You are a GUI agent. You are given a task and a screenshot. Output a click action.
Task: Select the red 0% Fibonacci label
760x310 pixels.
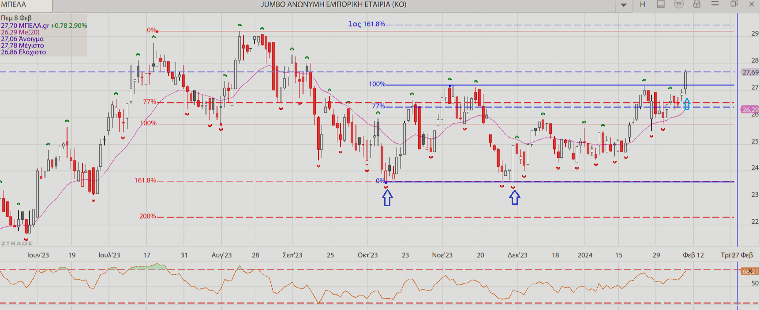pyautogui.click(x=152, y=30)
